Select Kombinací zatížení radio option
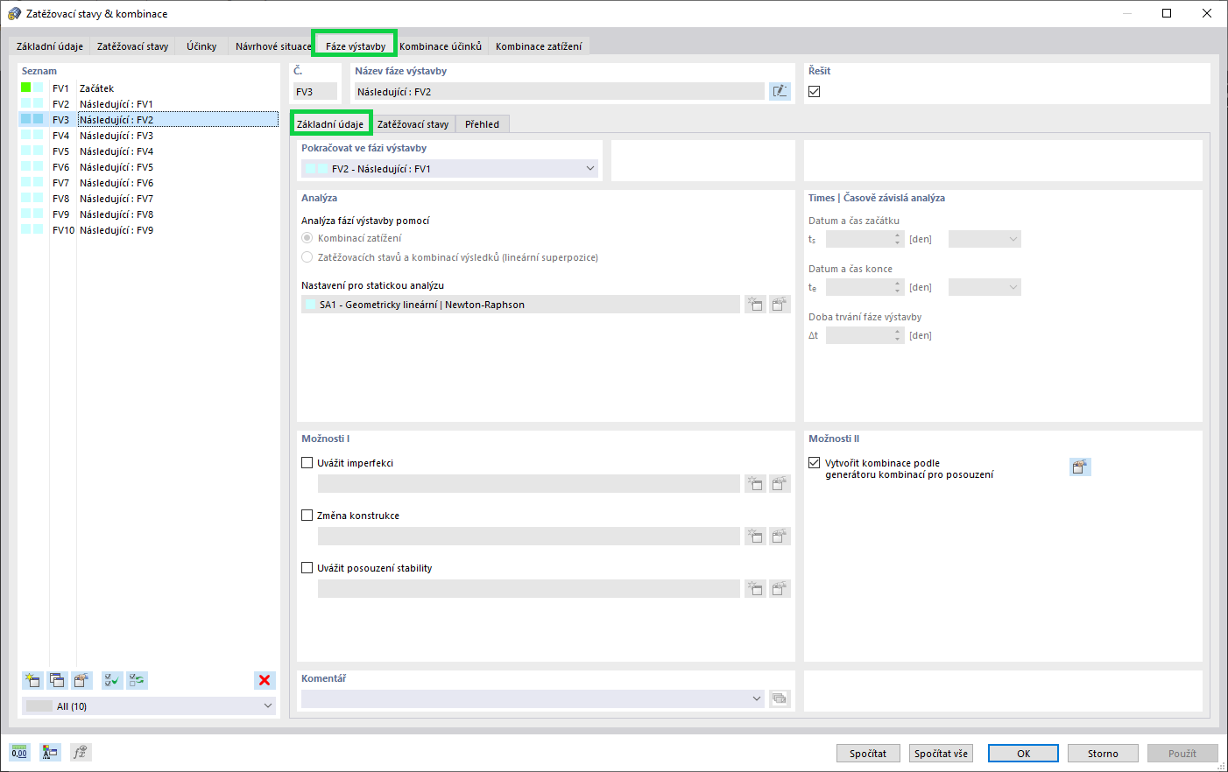This screenshot has width=1228, height=772. tap(307, 238)
